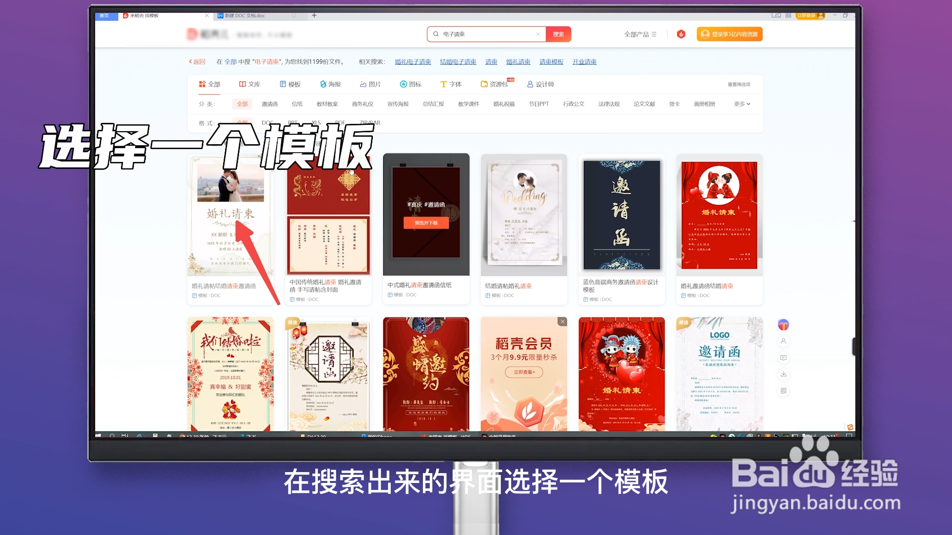
Task: Open the download manager icon in right sidebar
Action: (783, 374)
